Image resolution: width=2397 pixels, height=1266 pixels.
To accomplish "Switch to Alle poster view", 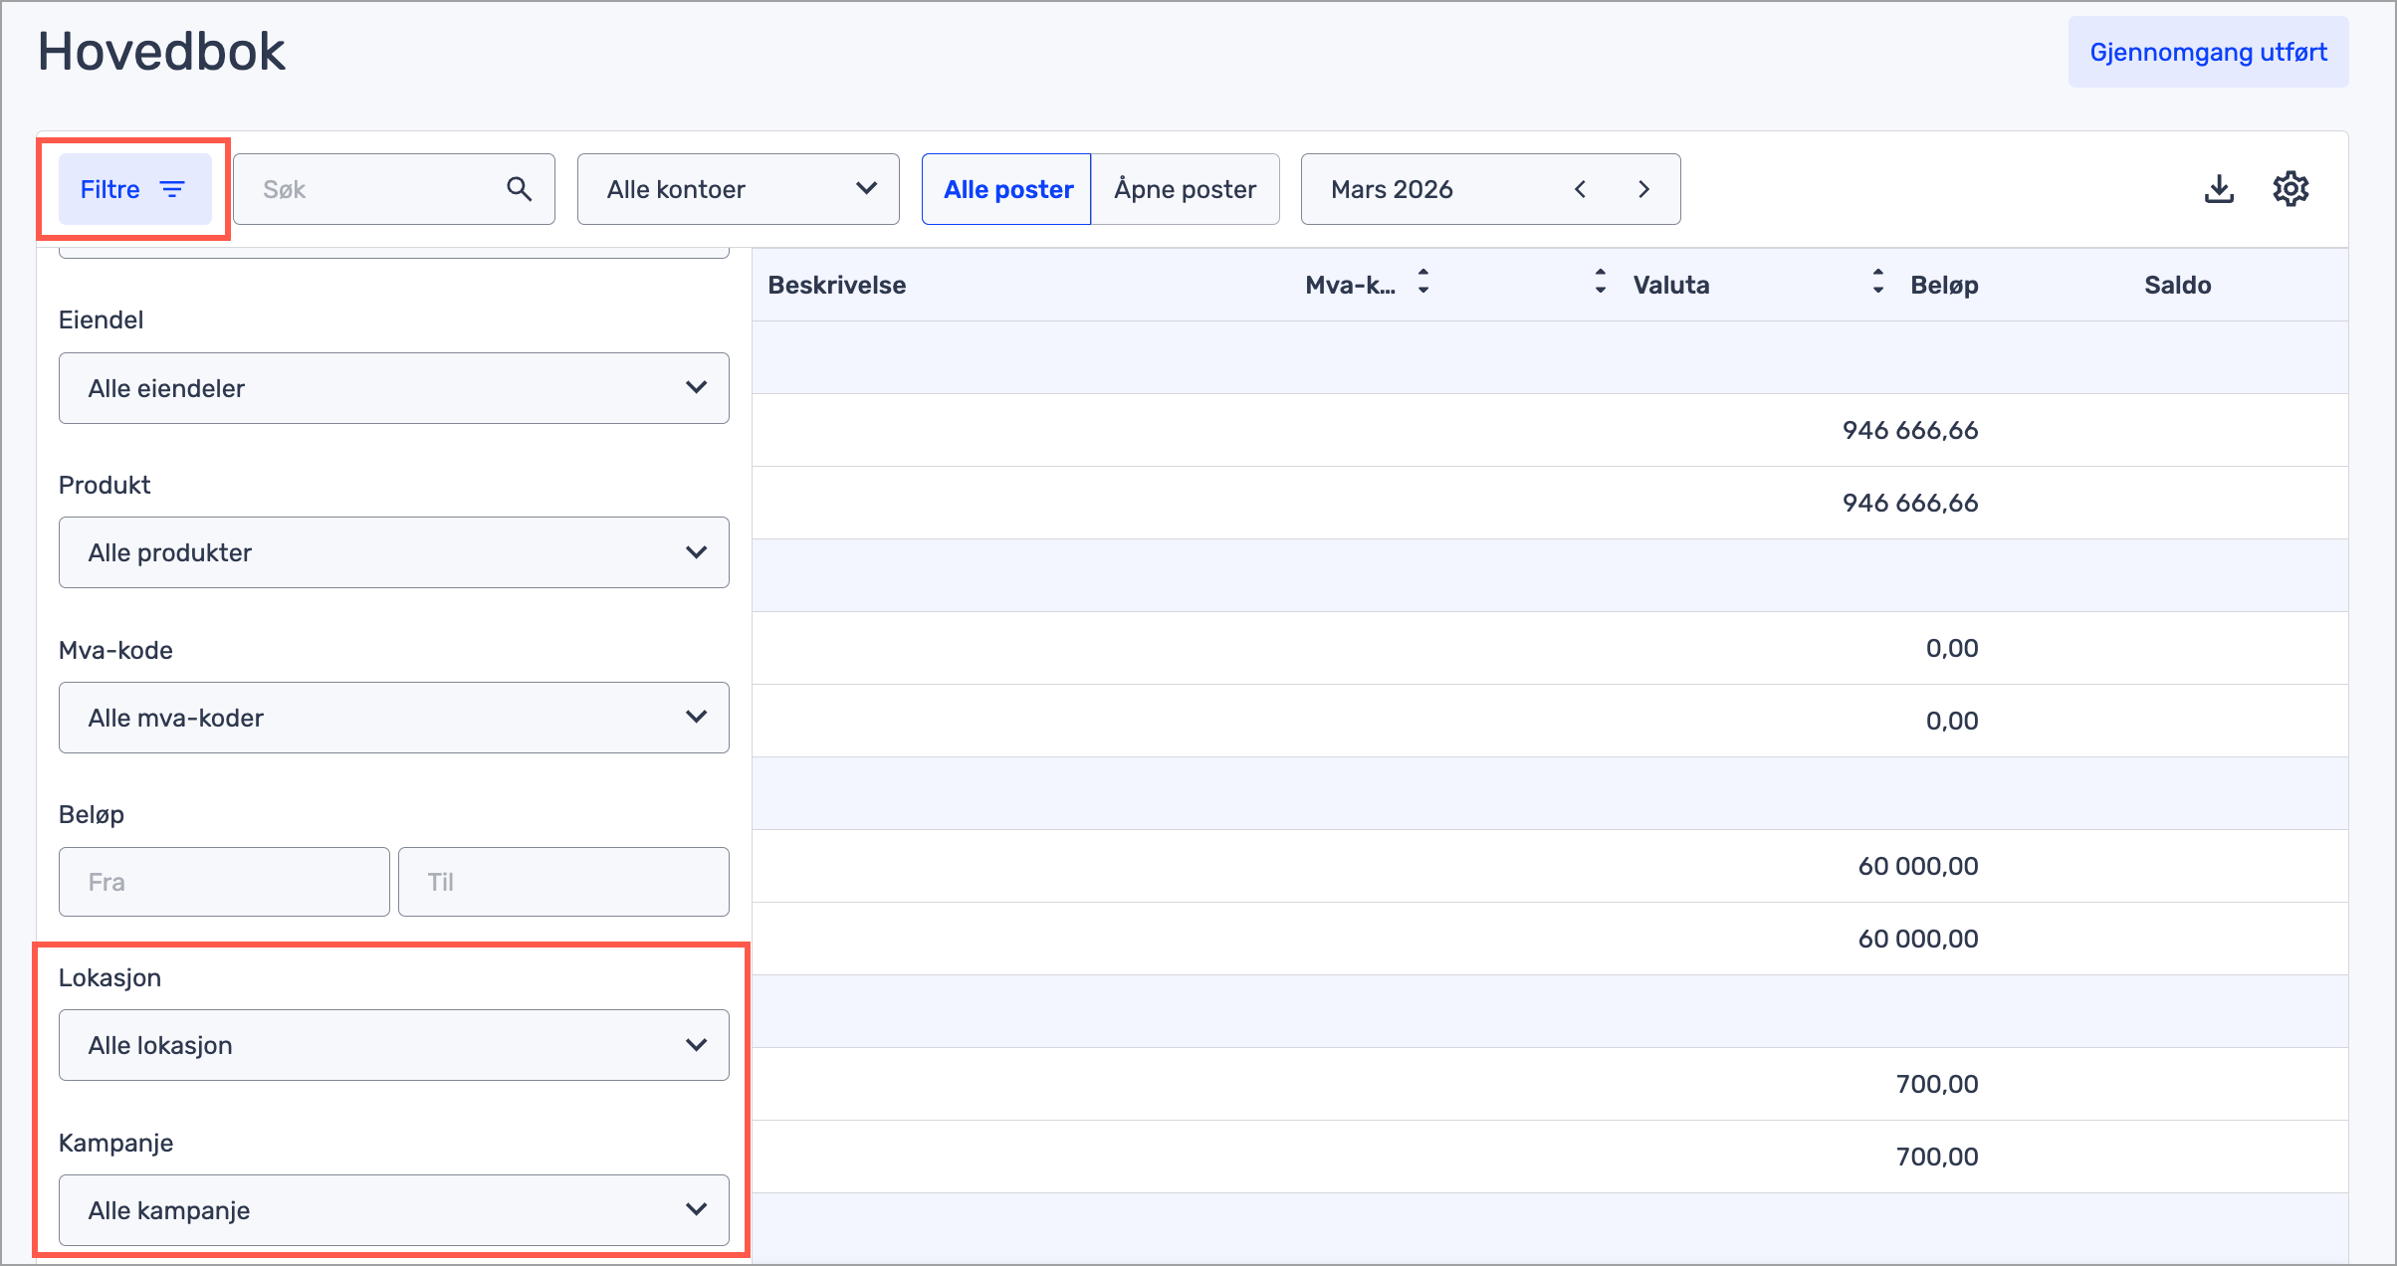I will pos(1007,189).
